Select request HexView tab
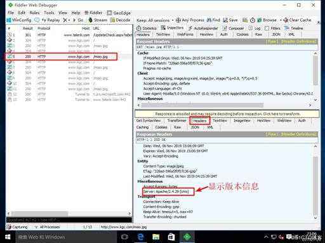Image resolution: width=325 pixels, height=243 pixels. (206, 34)
